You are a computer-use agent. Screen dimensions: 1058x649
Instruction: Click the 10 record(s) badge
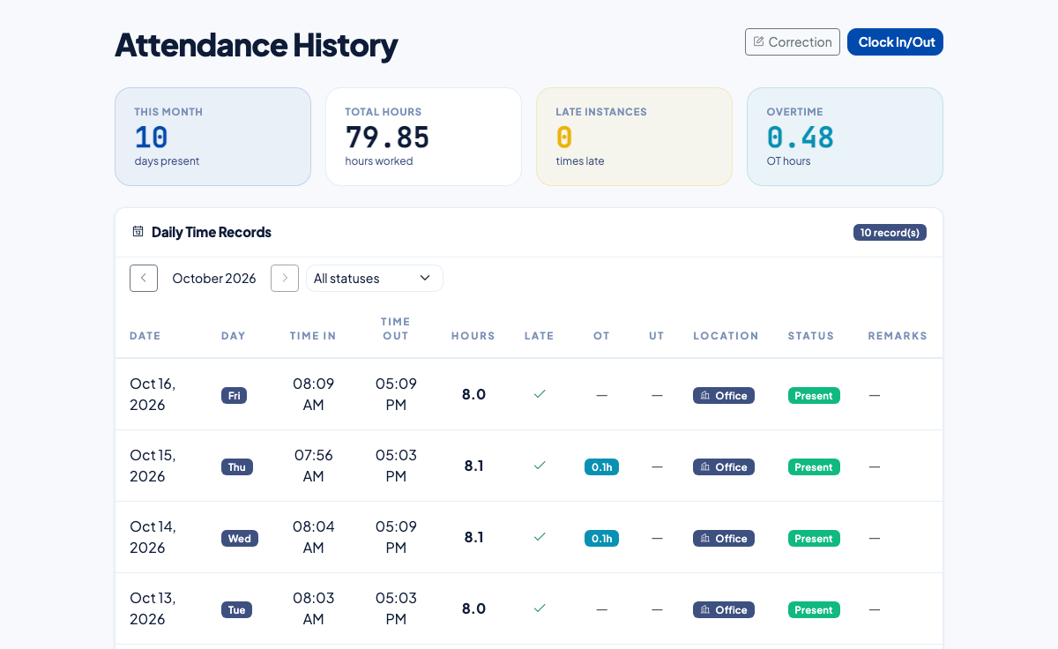[890, 233]
